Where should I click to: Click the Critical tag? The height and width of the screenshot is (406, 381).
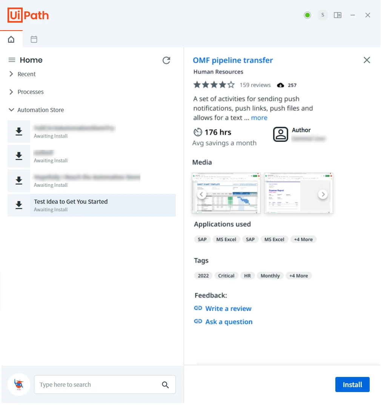coord(226,276)
